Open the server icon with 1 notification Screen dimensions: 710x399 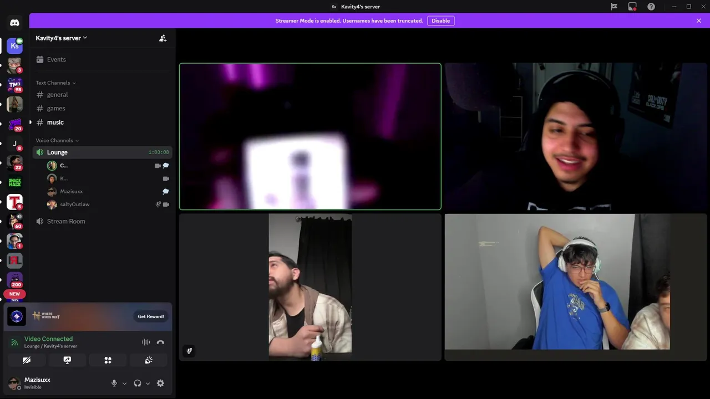tap(14, 241)
